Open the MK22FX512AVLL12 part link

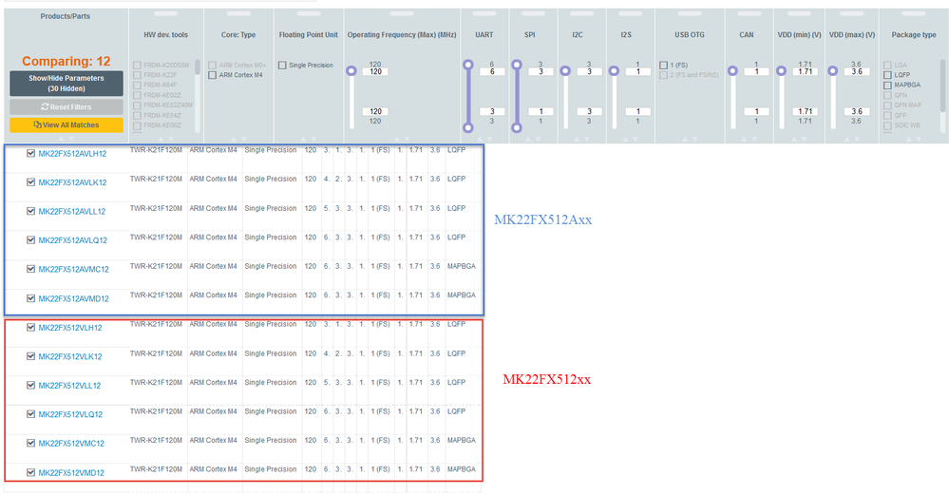(72, 211)
